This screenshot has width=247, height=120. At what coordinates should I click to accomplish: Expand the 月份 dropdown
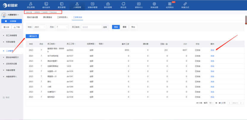62,27
